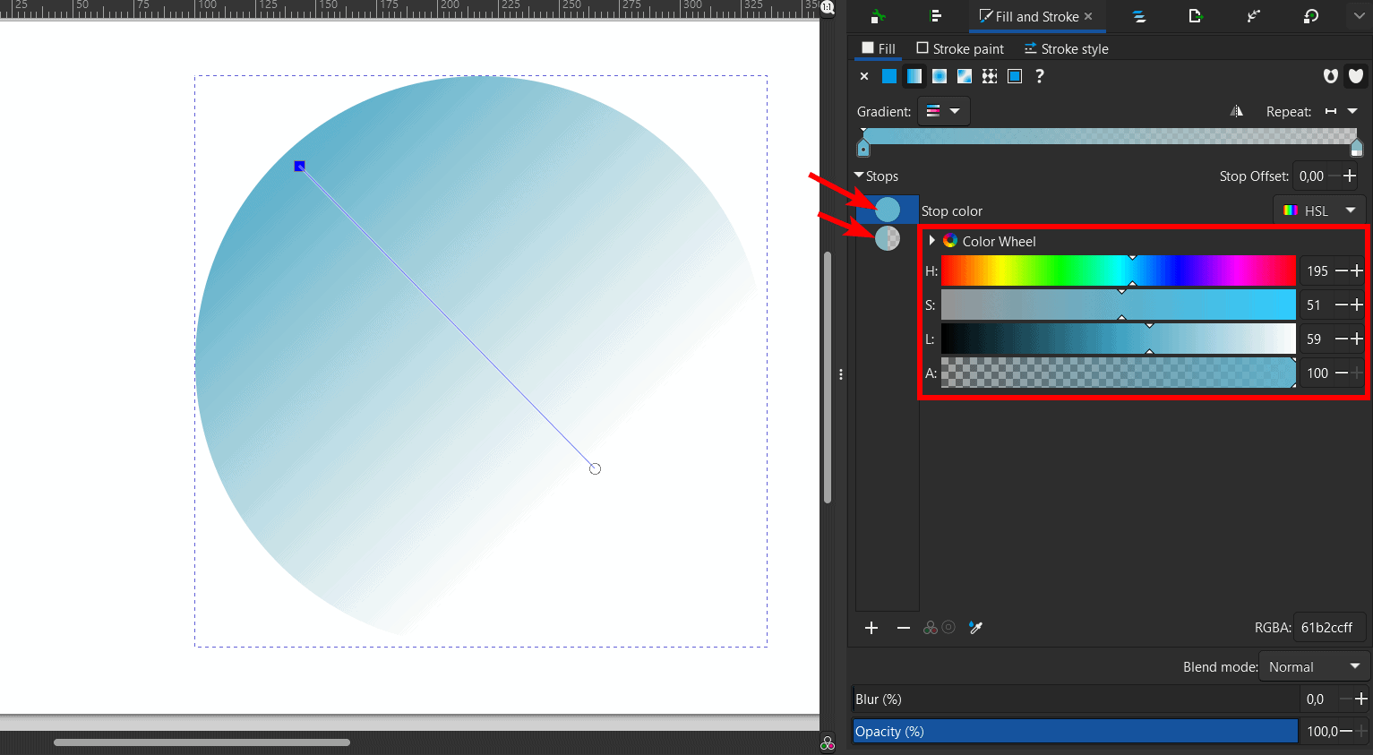
Task: Switch to the Stroke style tab
Action: coord(1066,48)
